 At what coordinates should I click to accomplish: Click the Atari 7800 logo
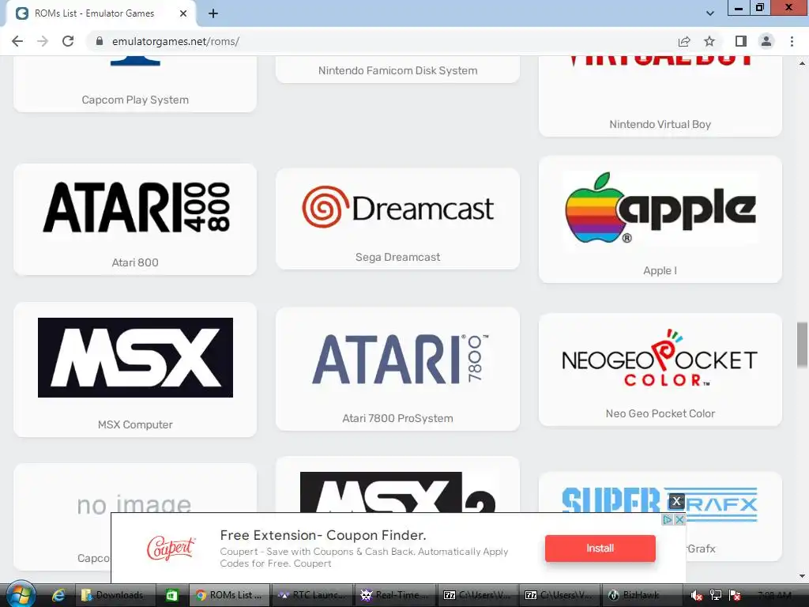[x=400, y=360]
